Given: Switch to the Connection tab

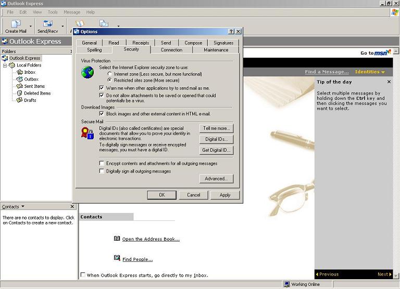Looking at the screenshot, I should pos(172,50).
